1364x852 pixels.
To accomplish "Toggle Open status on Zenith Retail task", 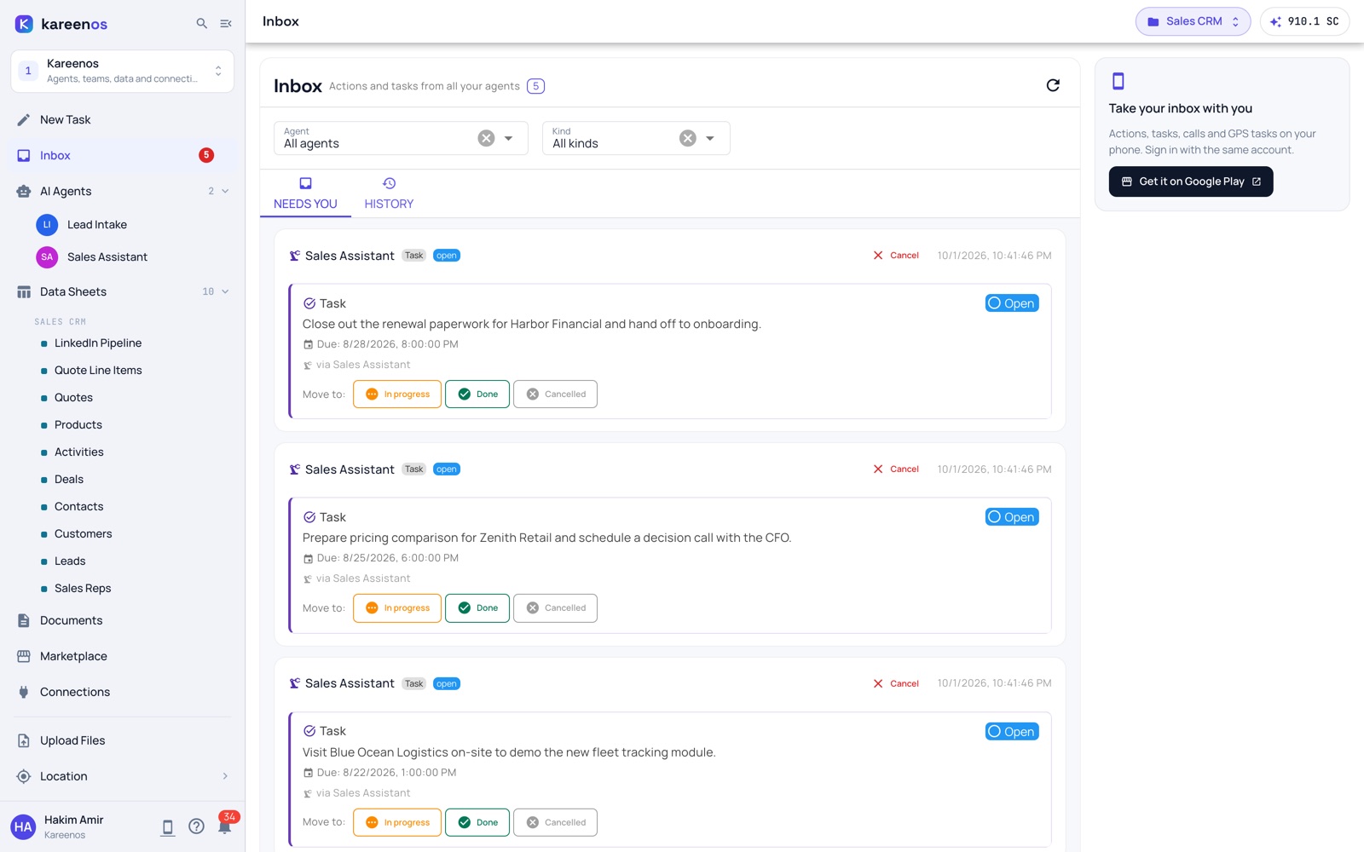I will [1012, 517].
